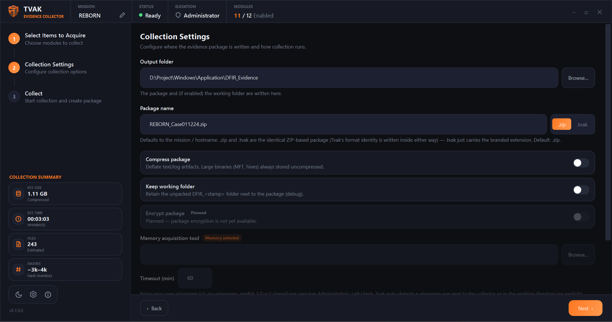The width and height of the screenshot is (612, 322).
Task: Toggle the Encrypt package switch
Action: point(581,217)
